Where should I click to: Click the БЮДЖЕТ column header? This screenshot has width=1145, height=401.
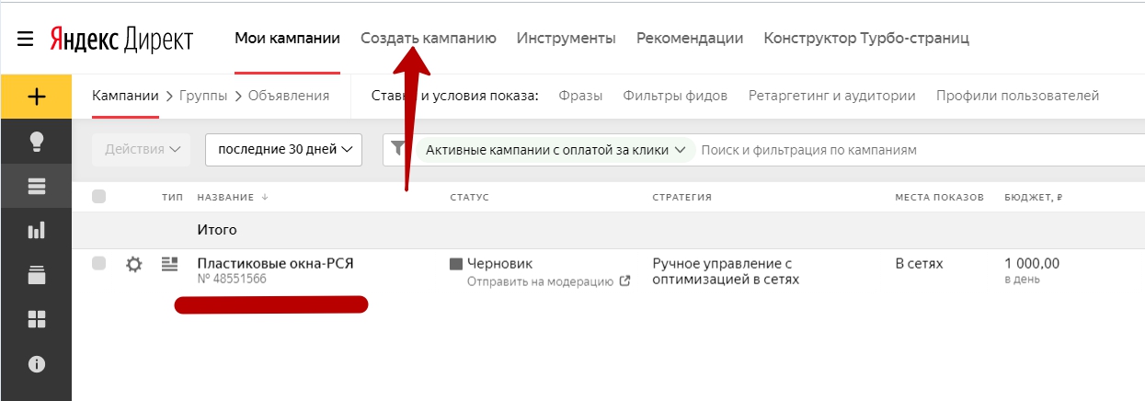click(1034, 197)
